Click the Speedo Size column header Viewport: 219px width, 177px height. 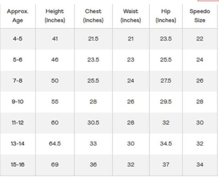click(200, 16)
